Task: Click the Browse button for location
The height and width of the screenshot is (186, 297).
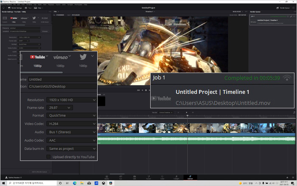Action: [45, 31]
